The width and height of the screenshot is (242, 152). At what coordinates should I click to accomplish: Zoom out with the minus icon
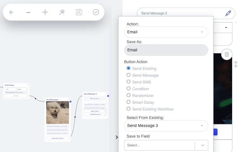click(x=28, y=12)
